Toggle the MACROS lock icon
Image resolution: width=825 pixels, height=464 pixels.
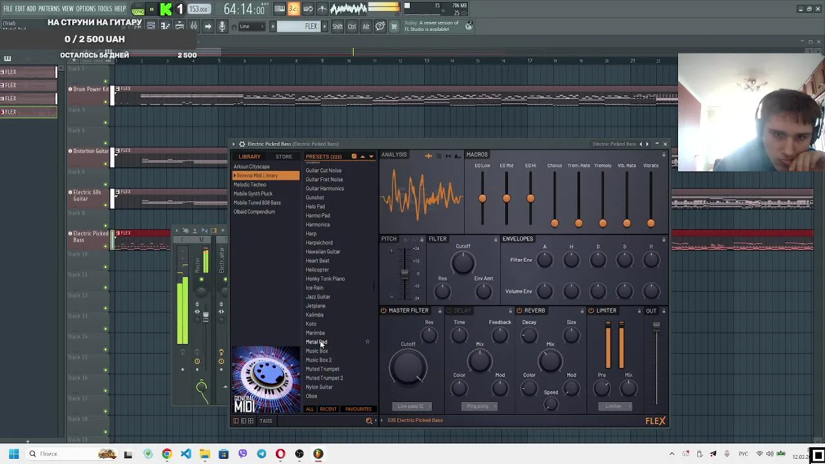click(x=664, y=155)
